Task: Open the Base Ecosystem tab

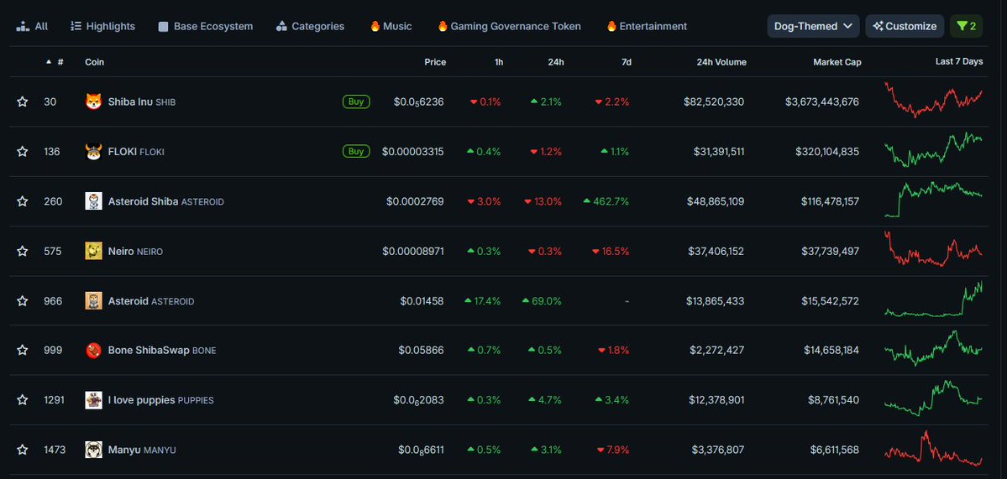Action: coord(206,26)
